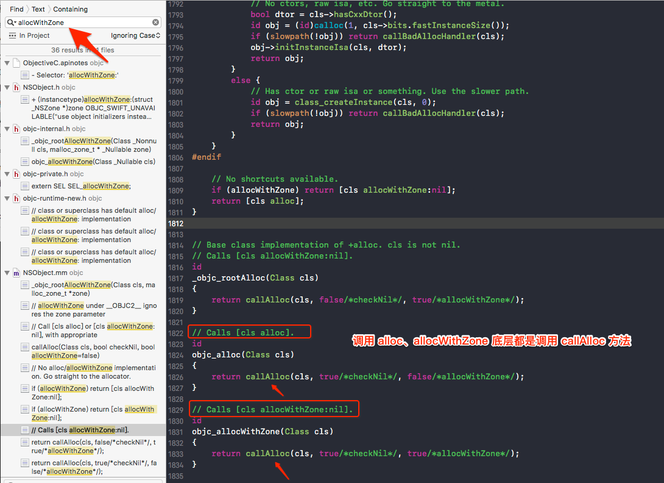Select the objc_allocWithZone(Class _Nullable cls) result
The image size is (664, 483).
click(x=93, y=162)
